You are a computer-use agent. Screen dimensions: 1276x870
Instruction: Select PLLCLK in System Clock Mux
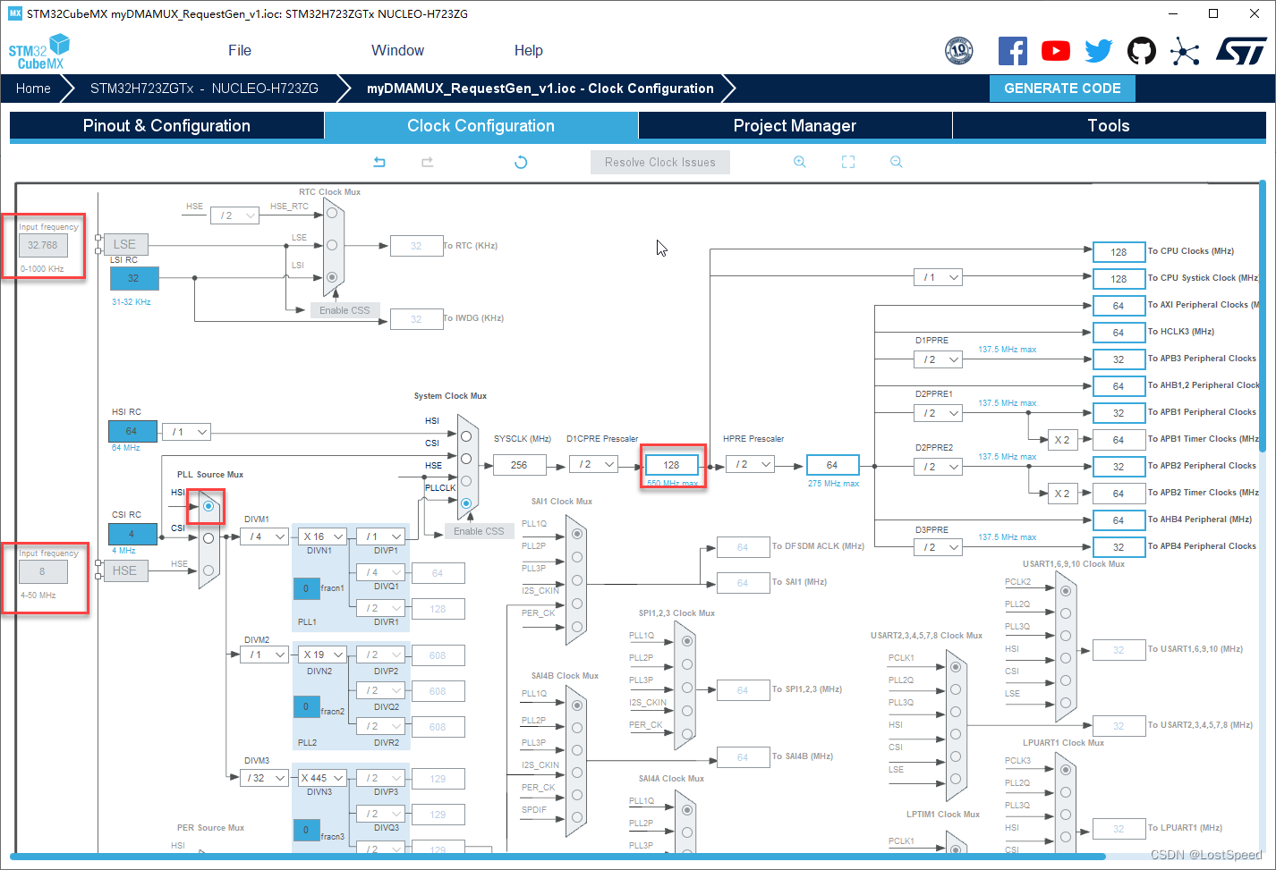point(466,503)
